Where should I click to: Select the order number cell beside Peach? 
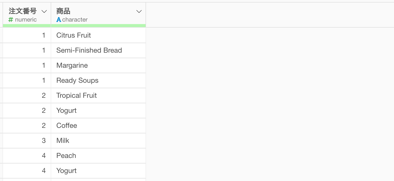(27, 156)
